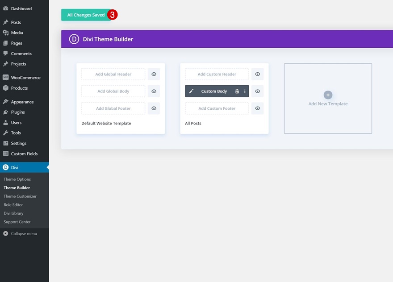Click the Media icon in sidebar
The width and height of the screenshot is (393, 282).
coord(5,33)
